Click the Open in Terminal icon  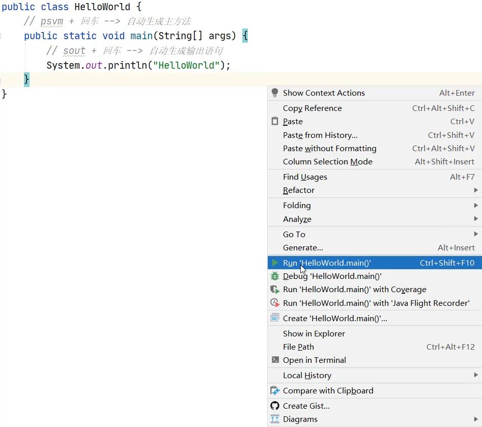pos(275,360)
